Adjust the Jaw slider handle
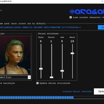The width and height of the screenshot is (104, 104). click(62, 71)
